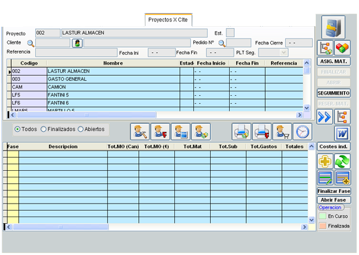The width and height of the screenshot is (359, 255).
Task: Select the Todos radio button
Action: [17, 129]
